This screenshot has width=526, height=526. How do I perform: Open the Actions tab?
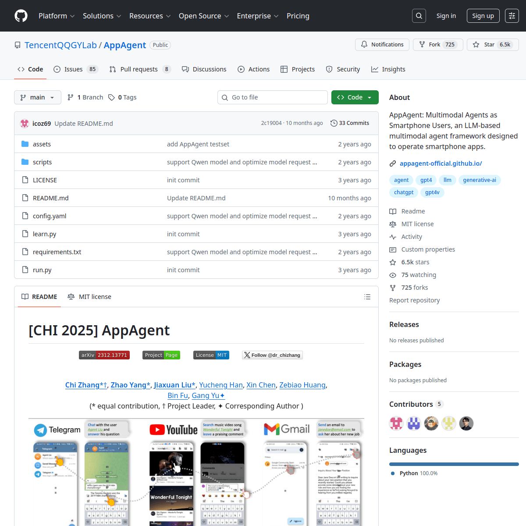point(254,69)
